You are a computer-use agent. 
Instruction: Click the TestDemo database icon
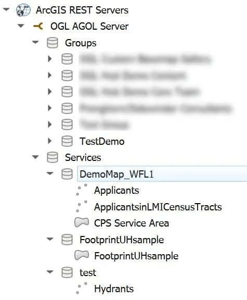point(67,141)
